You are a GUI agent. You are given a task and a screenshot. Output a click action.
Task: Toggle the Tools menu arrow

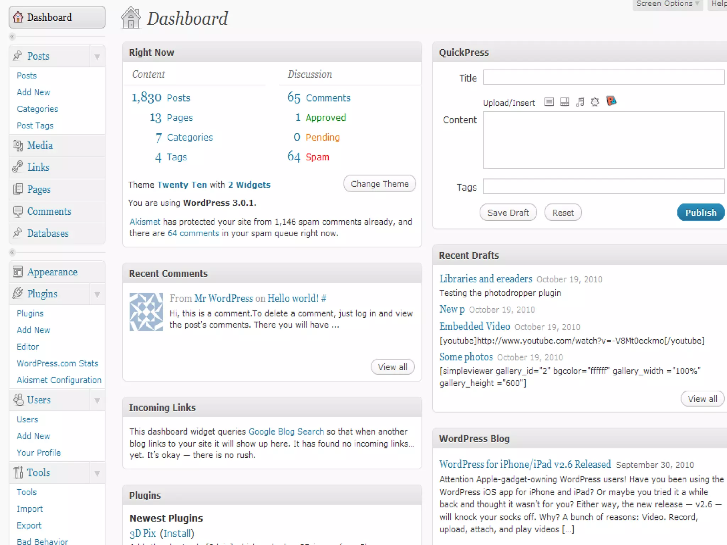(97, 473)
